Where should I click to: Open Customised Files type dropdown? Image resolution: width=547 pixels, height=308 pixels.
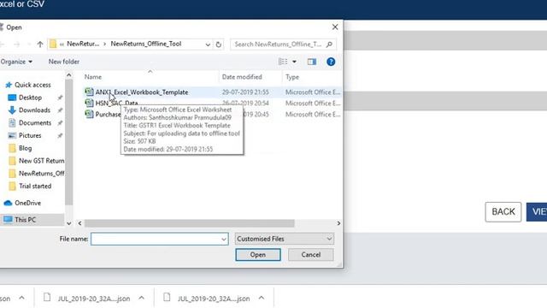[x=284, y=239]
